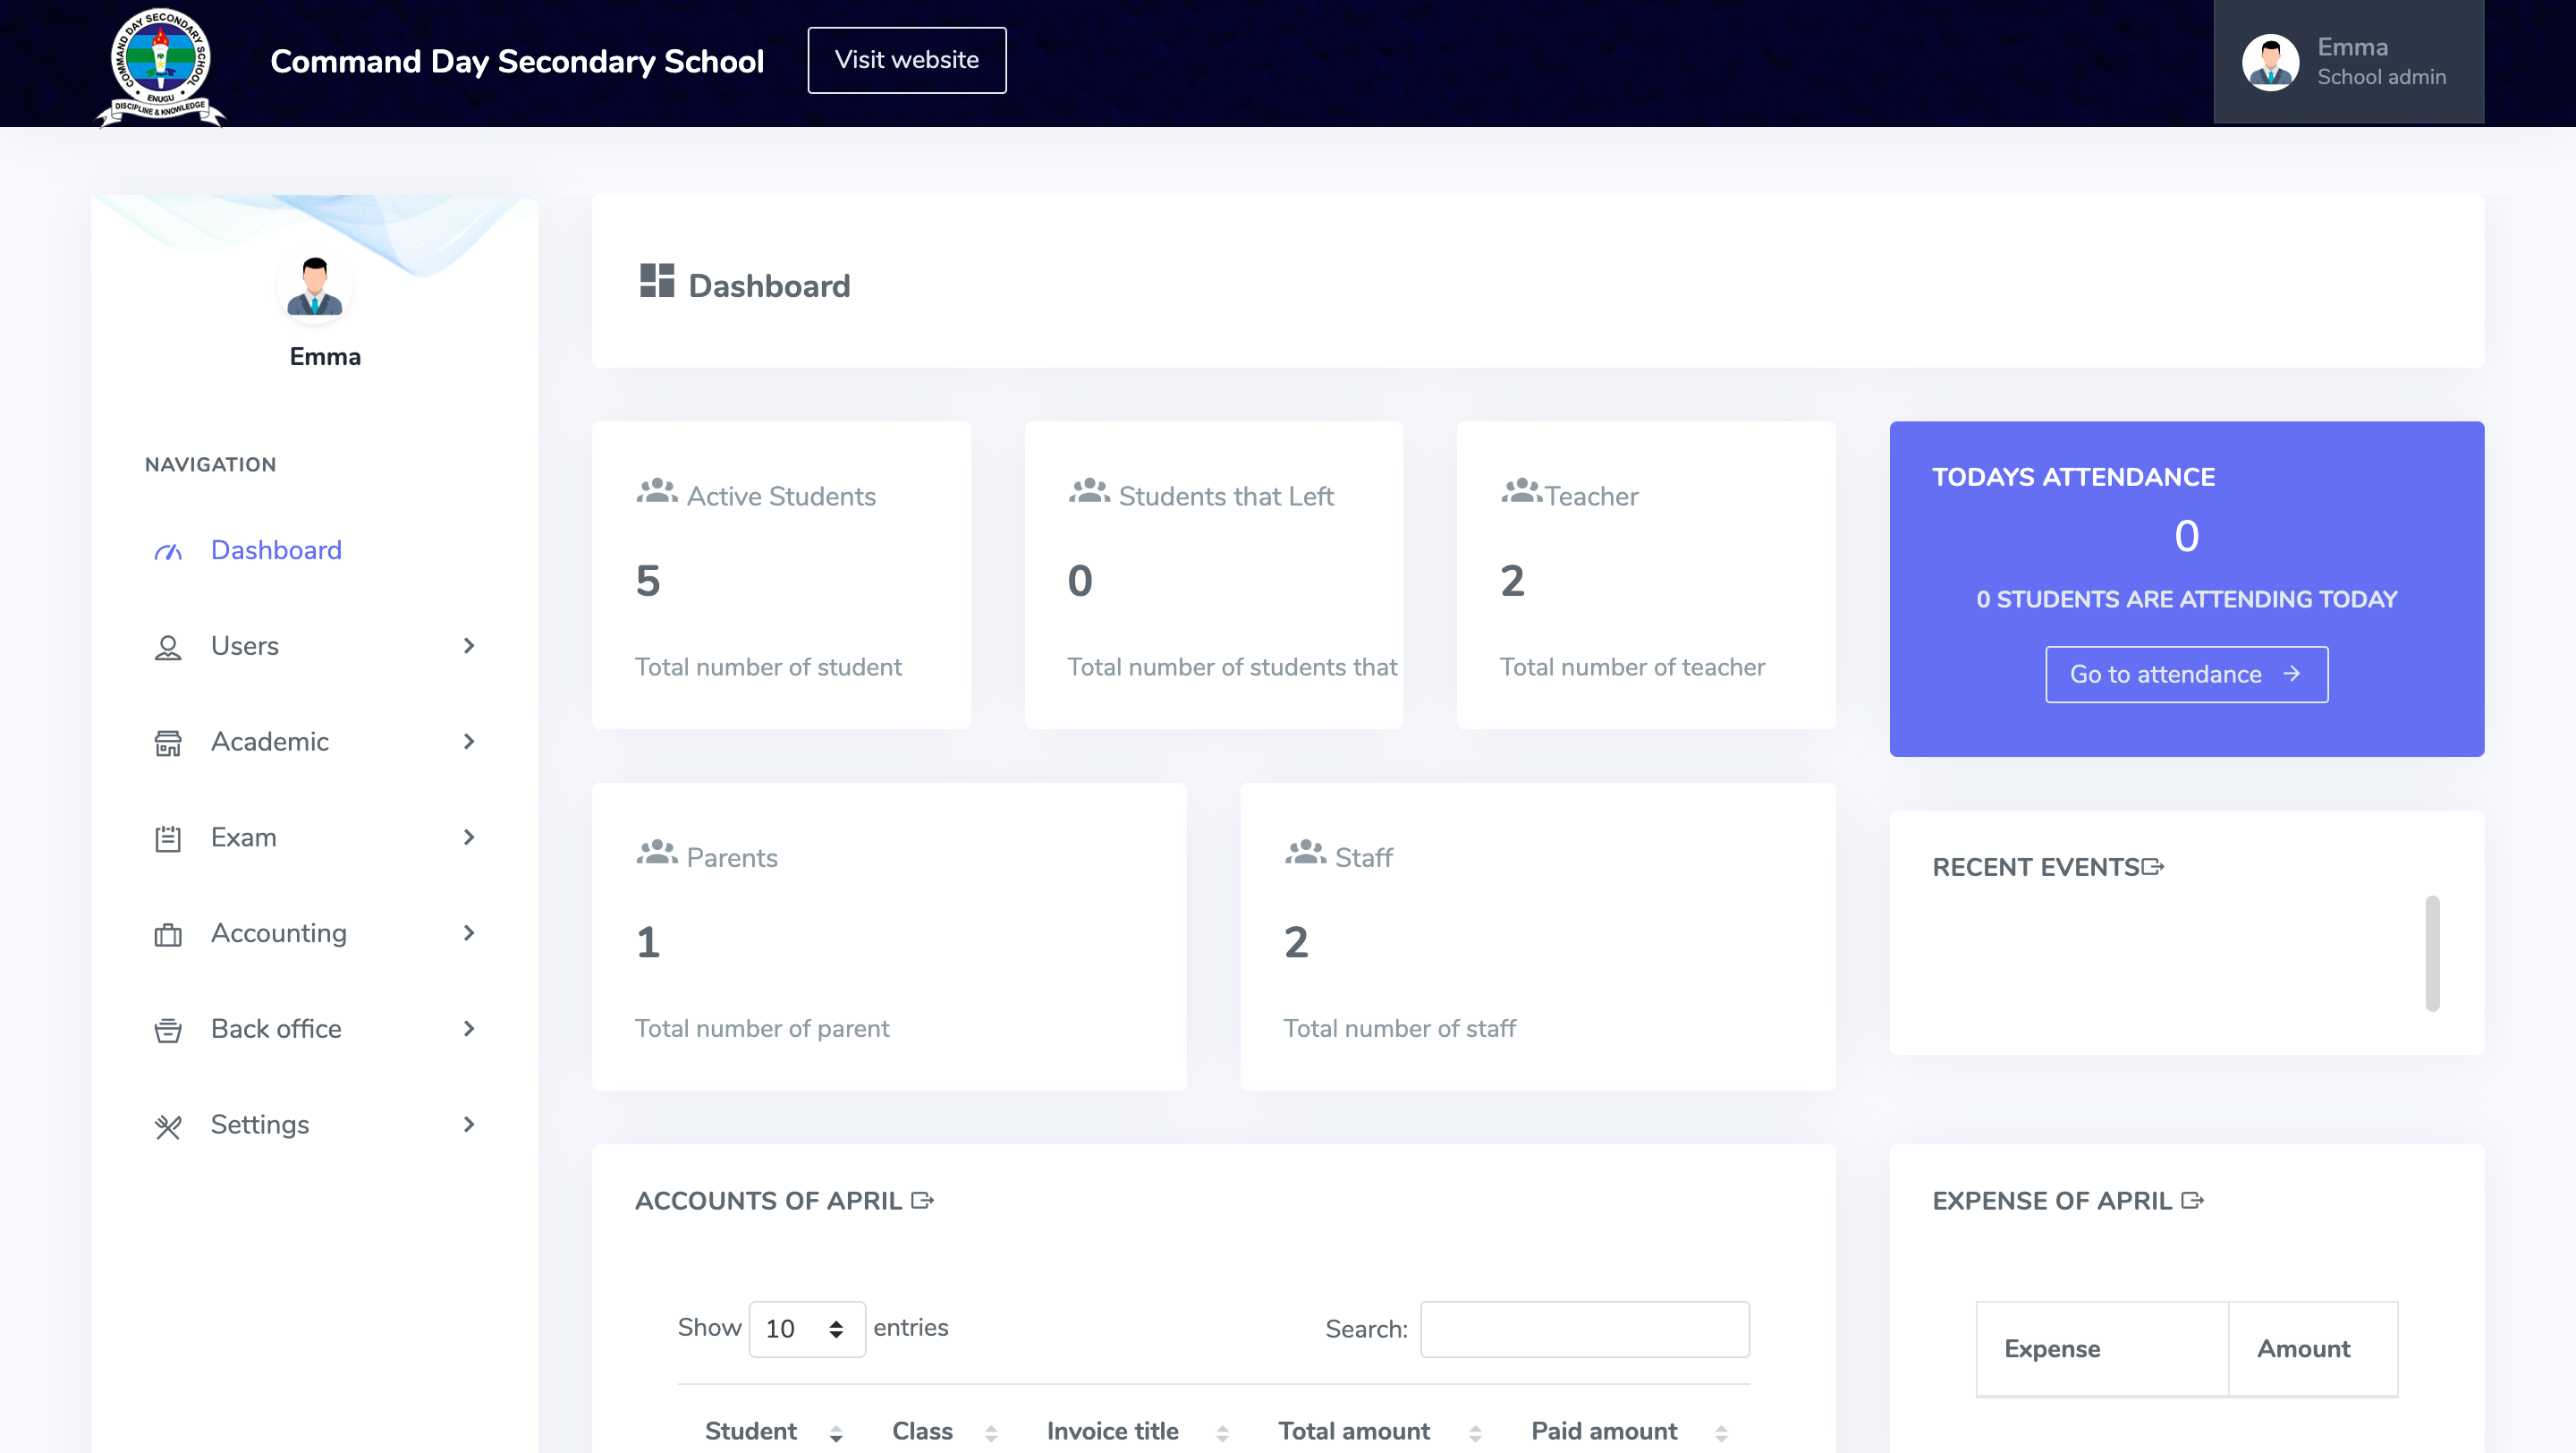
Task: Click the Back office basket icon
Action: click(x=168, y=1030)
